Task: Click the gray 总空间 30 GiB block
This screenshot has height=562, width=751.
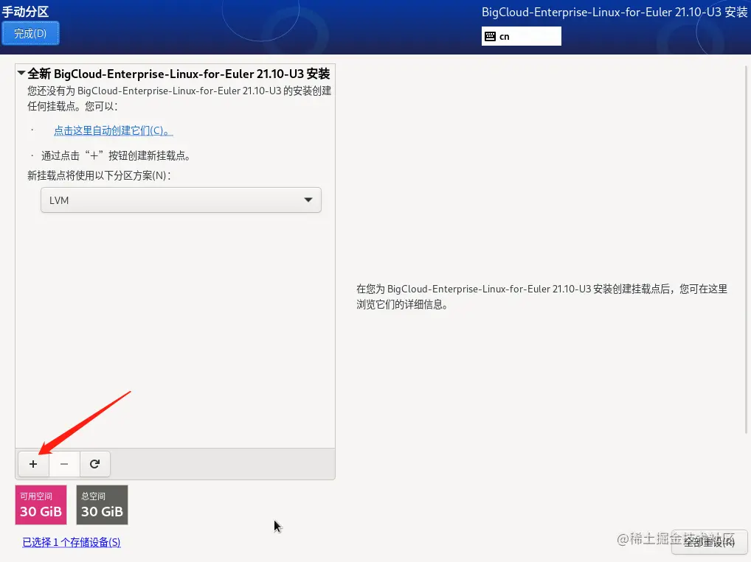Action: click(x=102, y=505)
